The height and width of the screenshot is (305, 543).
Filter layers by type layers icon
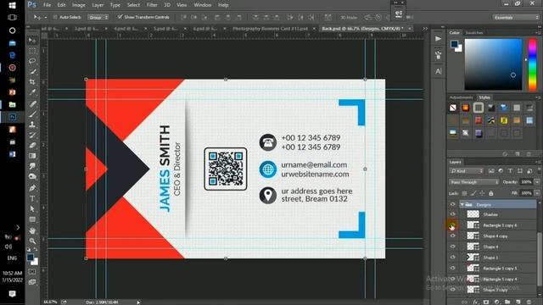pos(510,171)
